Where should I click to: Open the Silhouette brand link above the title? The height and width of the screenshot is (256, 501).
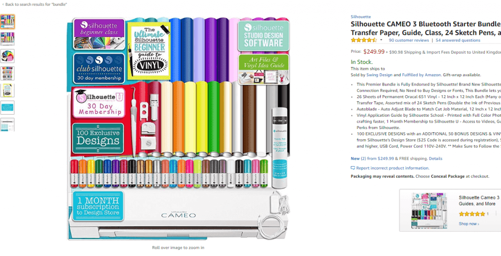(x=361, y=17)
